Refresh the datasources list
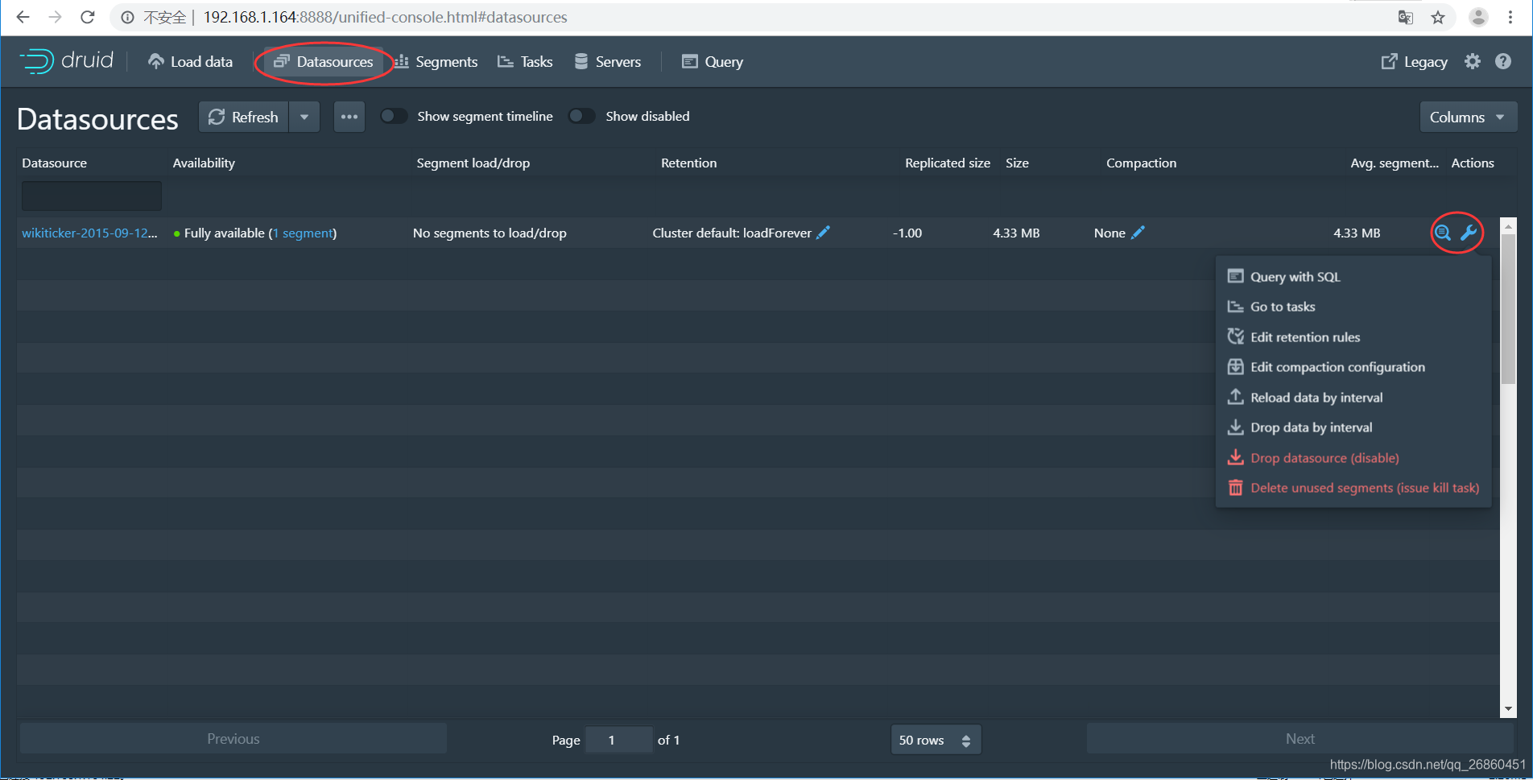Viewport: 1533px width, 780px height. coord(244,117)
